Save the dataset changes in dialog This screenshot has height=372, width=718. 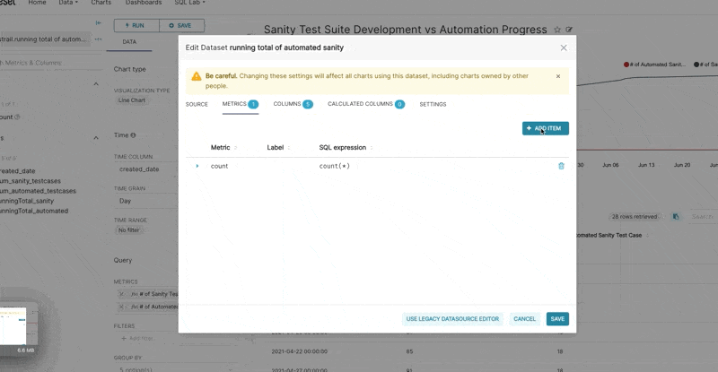tap(557, 319)
